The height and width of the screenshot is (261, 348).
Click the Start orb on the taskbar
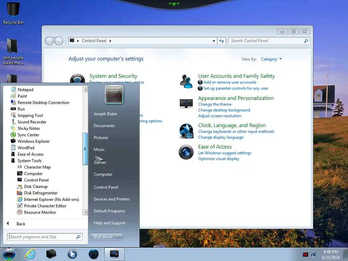pos(9,254)
